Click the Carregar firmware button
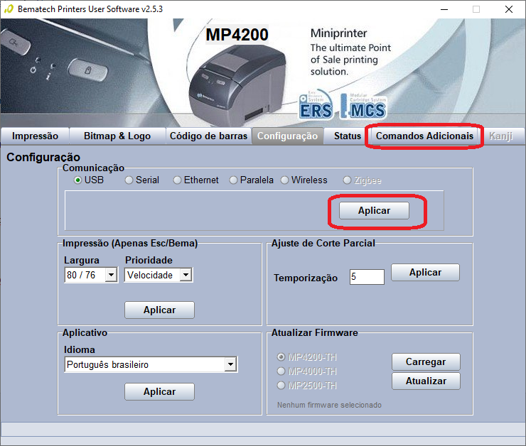526x446 pixels. pyautogui.click(x=426, y=362)
